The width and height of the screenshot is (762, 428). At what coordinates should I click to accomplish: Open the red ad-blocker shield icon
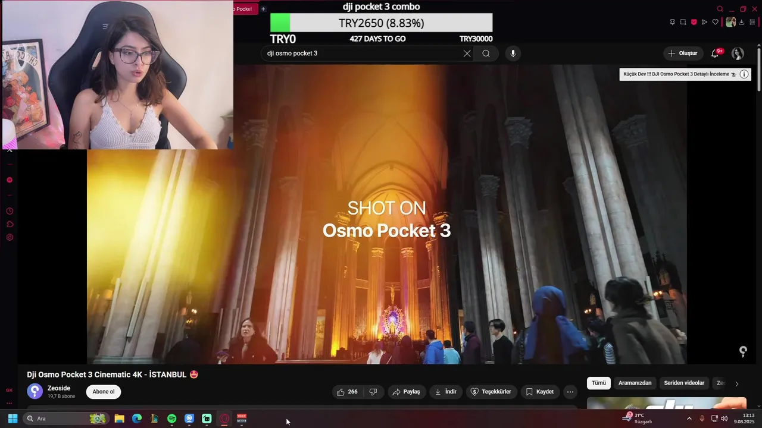(694, 22)
